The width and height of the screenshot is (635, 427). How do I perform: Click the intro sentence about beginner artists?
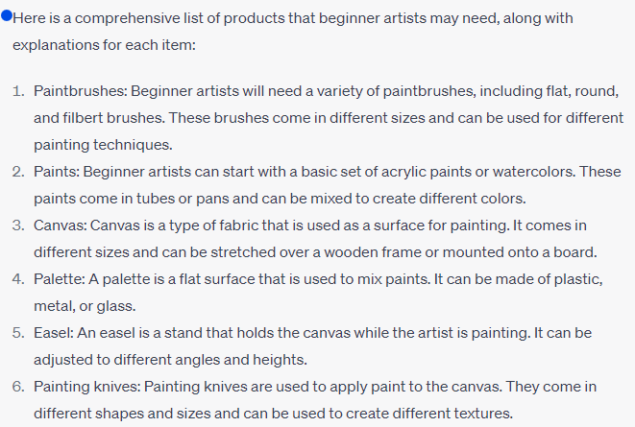293,32
